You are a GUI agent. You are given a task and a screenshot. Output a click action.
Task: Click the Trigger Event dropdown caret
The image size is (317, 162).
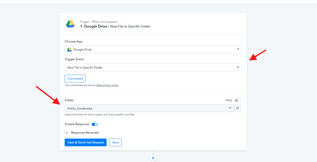click(238, 67)
